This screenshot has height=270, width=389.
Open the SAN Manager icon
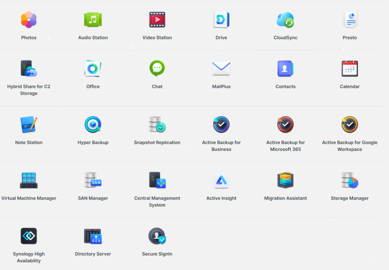93,180
